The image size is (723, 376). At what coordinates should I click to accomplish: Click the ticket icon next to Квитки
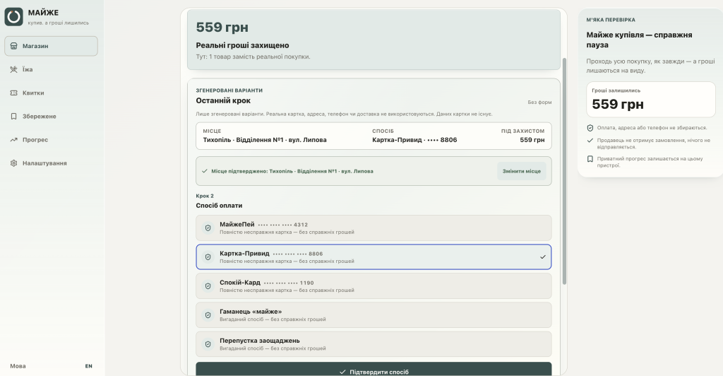[14, 93]
